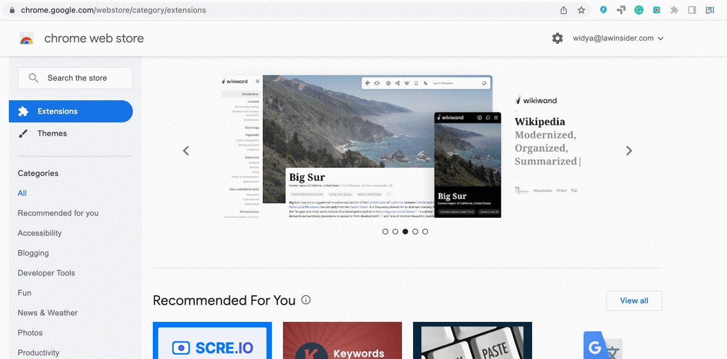Open the Extensions section in sidebar
727x359 pixels.
pos(71,111)
